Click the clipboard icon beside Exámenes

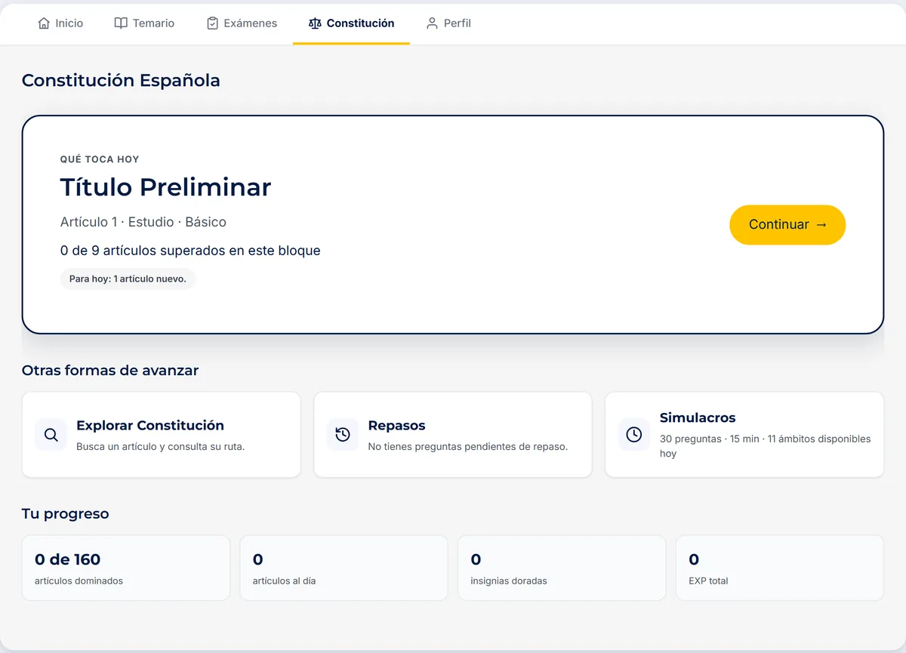[212, 23]
